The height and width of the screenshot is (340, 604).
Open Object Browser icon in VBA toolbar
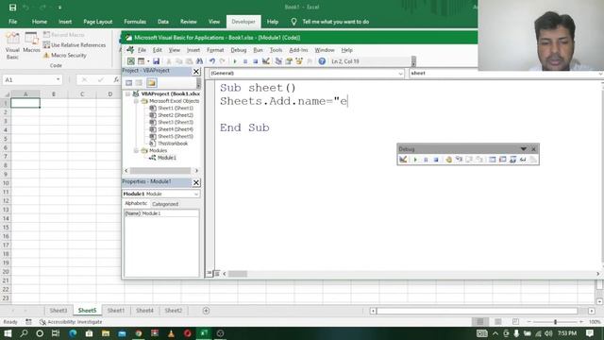coord(299,61)
